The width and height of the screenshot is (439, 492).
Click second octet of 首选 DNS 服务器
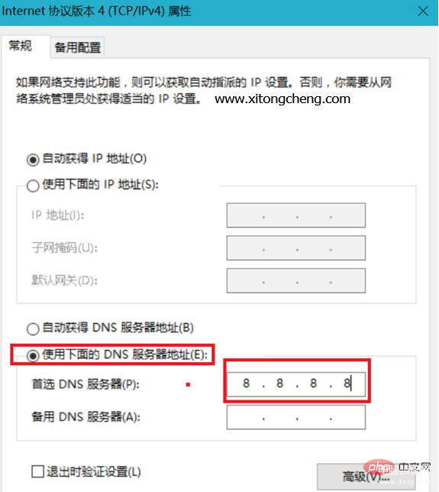[280, 384]
